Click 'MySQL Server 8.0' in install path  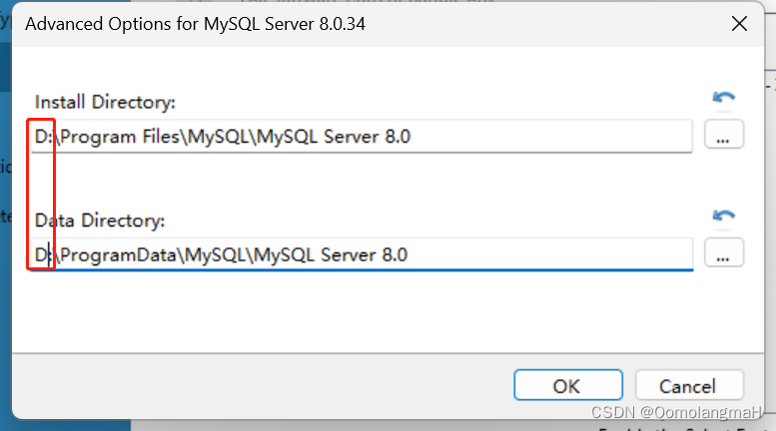(x=334, y=137)
